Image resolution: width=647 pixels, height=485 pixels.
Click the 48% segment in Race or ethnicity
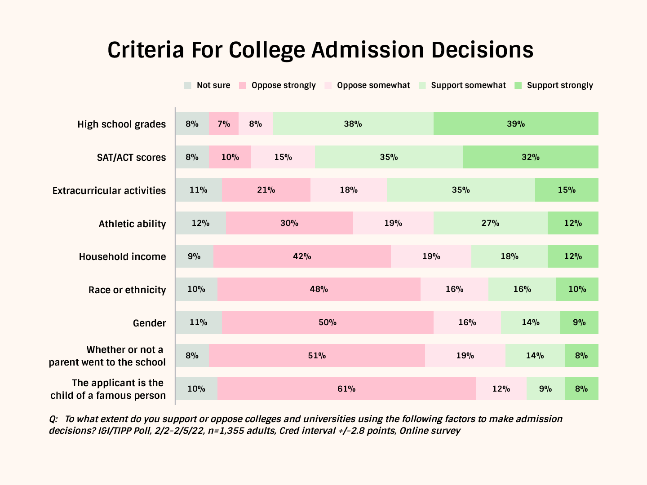[x=319, y=289]
